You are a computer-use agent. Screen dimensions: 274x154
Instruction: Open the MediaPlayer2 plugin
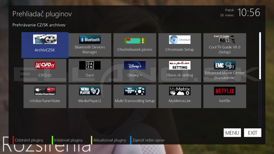click(x=90, y=96)
